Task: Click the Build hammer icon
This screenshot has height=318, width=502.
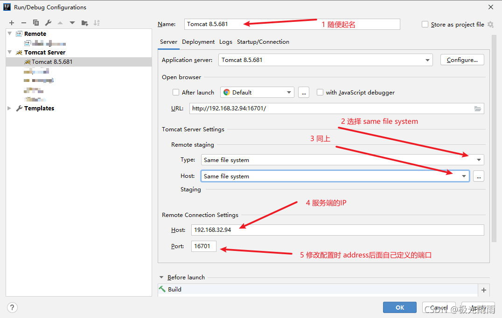Action: coord(162,289)
